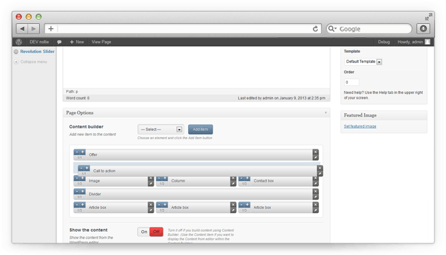The image size is (446, 255).
Task: Go forward in the browser
Action: coord(34,29)
